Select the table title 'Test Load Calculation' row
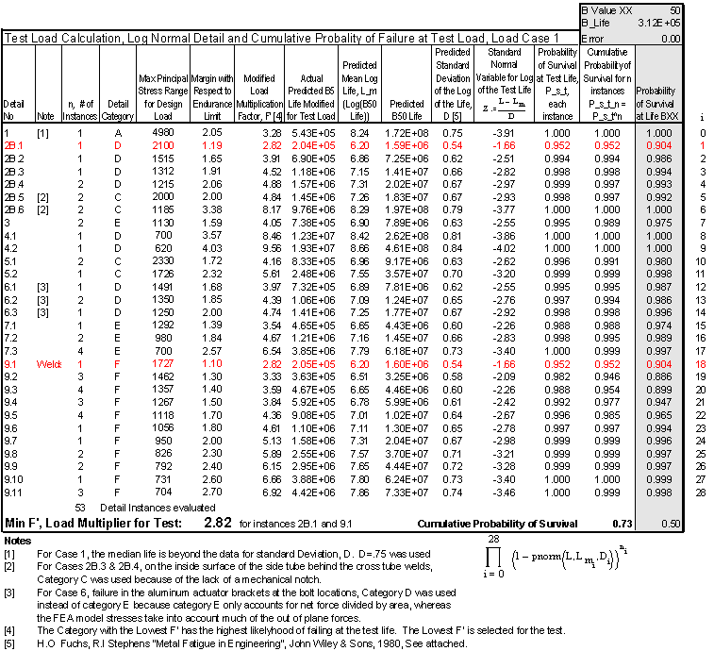The height and width of the screenshot is (651, 714). (x=291, y=39)
